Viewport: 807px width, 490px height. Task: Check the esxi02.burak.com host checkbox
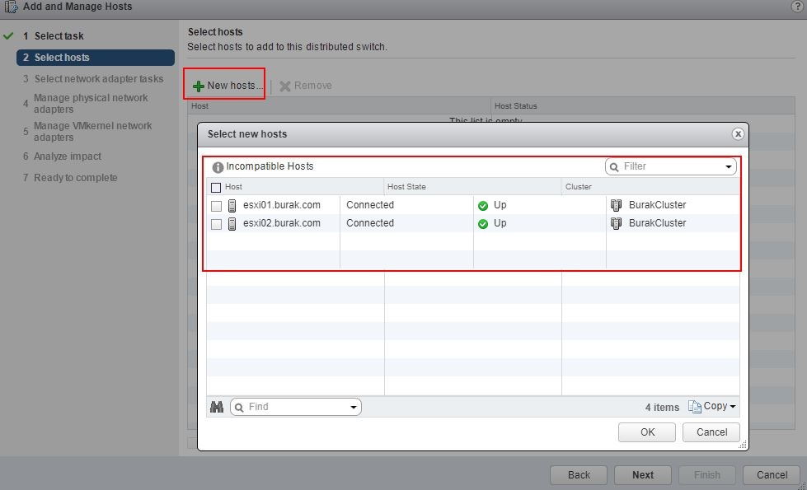tap(216, 224)
